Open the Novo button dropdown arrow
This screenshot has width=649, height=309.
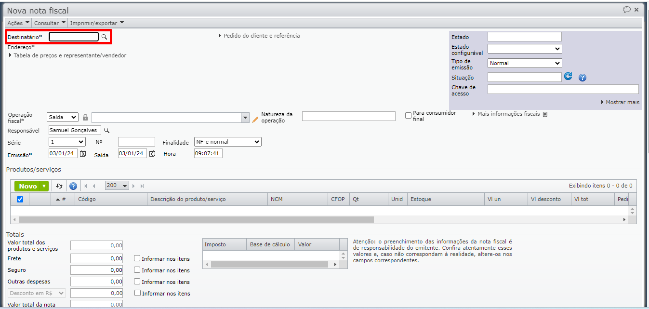45,186
